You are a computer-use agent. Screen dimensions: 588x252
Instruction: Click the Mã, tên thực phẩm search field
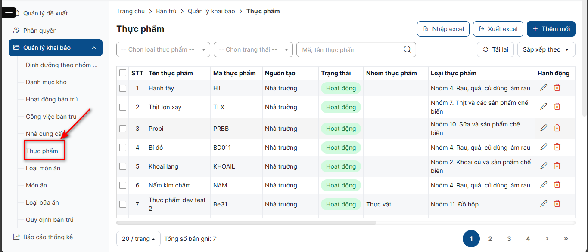point(347,49)
